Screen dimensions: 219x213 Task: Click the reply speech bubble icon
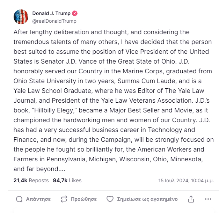click(x=20, y=199)
